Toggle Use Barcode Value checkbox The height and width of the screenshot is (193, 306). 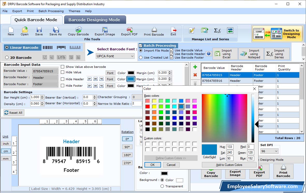[x=172, y=50]
